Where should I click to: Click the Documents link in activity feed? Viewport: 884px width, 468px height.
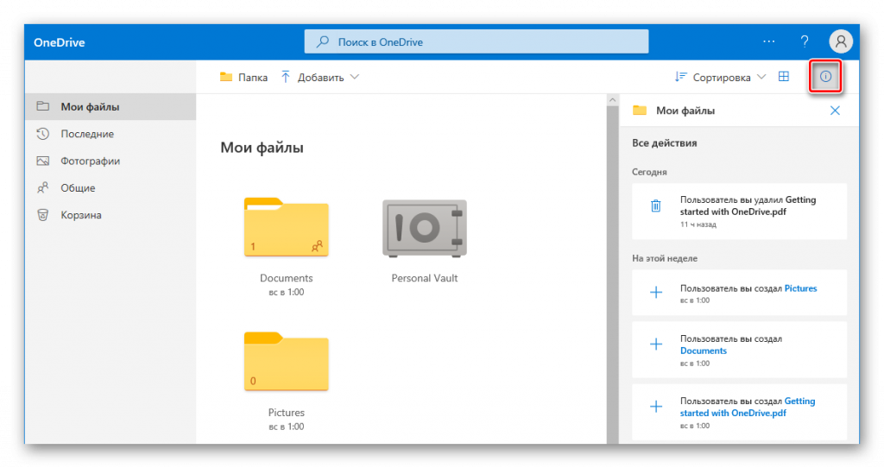(x=704, y=351)
